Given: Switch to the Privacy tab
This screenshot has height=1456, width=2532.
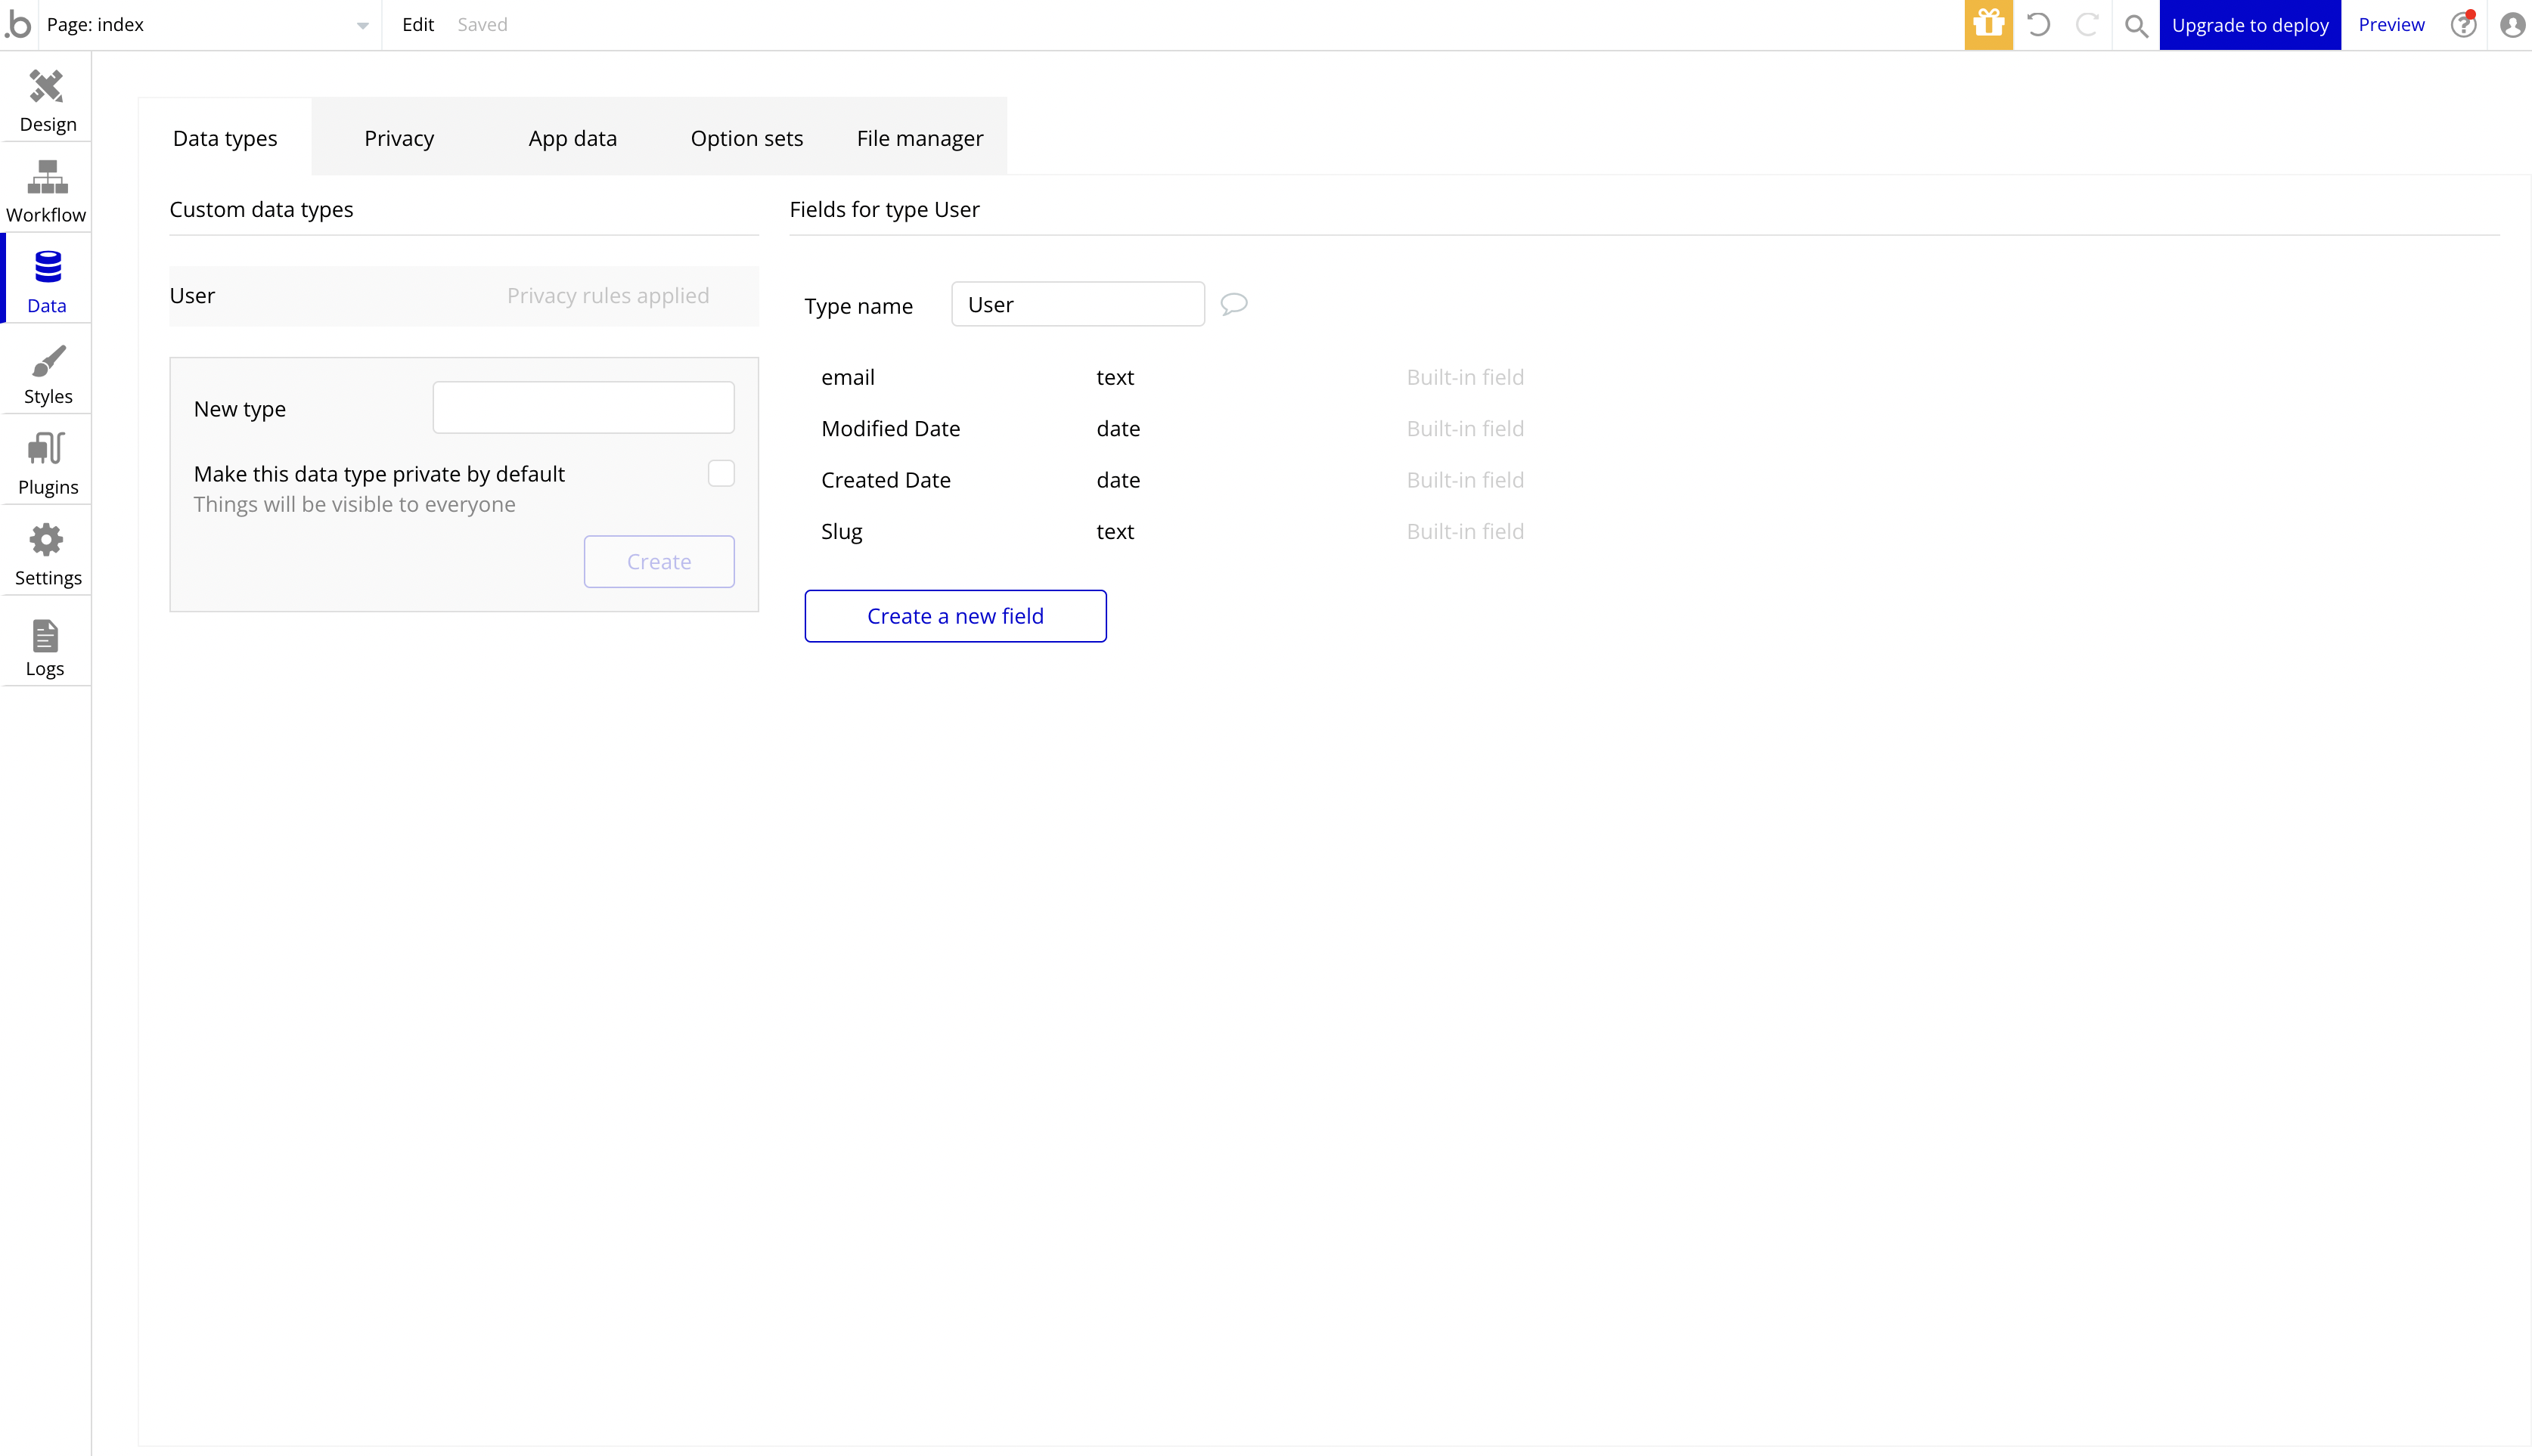Looking at the screenshot, I should click(x=398, y=138).
